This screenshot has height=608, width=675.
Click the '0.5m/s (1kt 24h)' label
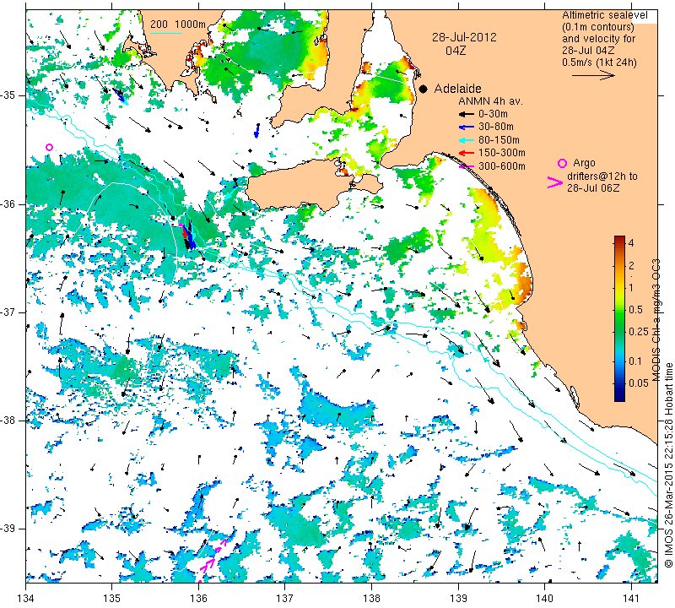[599, 62]
